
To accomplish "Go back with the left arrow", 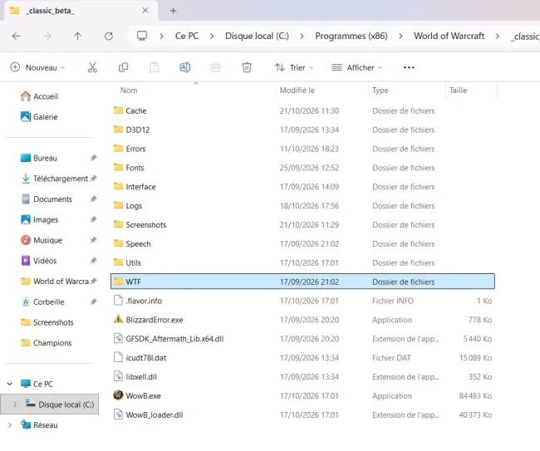I will pyautogui.click(x=16, y=37).
